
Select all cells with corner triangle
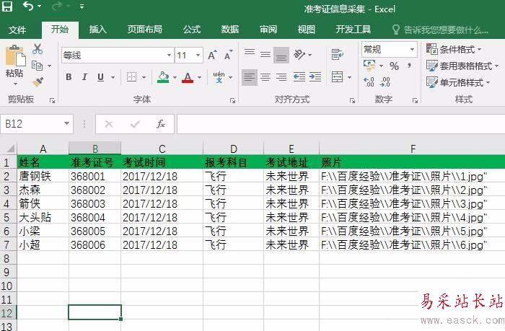(x=9, y=149)
